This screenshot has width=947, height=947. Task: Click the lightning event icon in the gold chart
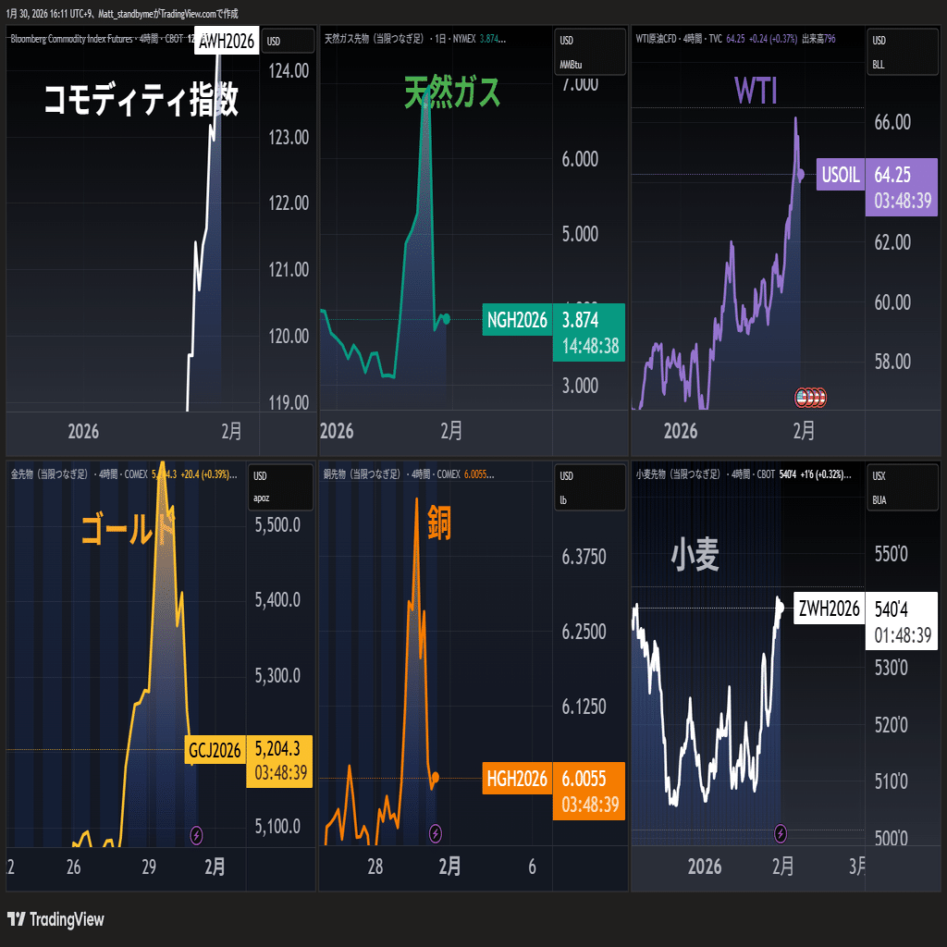click(196, 835)
